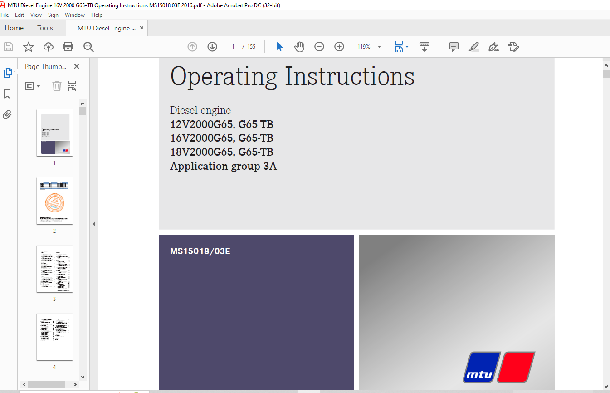
Task: Click thumbnail panel scroll up arrow
Action: click(x=83, y=103)
